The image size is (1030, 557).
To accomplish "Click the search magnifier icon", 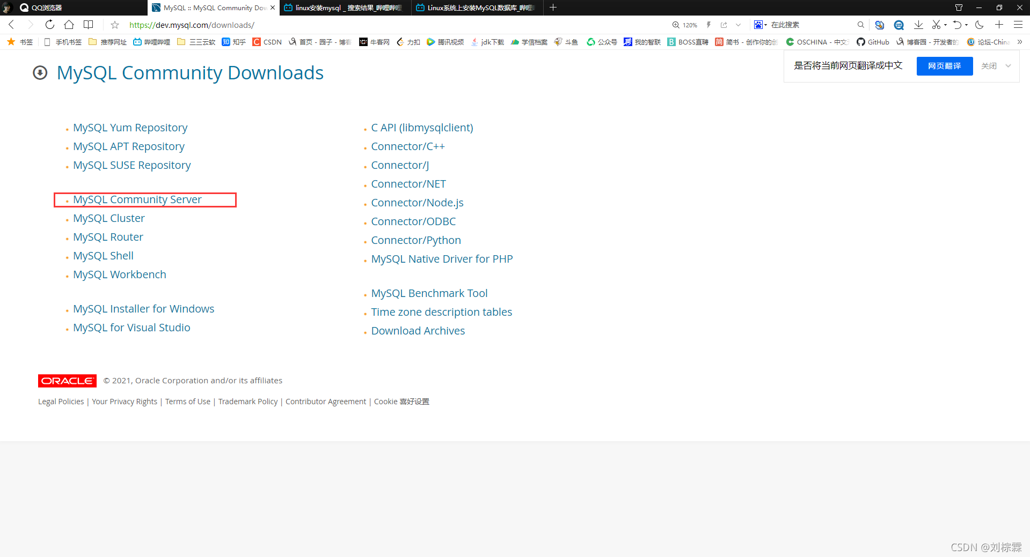I will click(860, 25).
